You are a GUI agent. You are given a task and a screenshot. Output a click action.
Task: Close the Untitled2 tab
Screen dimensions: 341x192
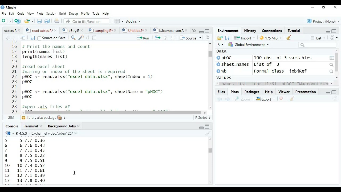pyautogui.click(x=146, y=31)
